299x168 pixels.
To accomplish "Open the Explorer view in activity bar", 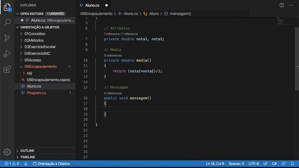I will pyautogui.click(x=7, y=7).
